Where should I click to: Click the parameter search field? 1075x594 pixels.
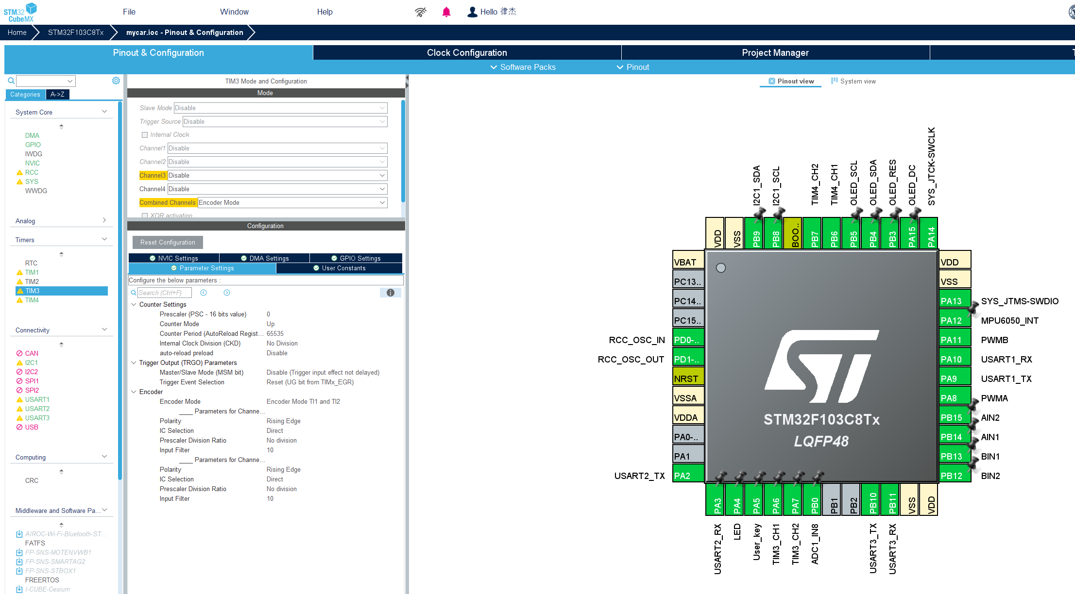[164, 293]
